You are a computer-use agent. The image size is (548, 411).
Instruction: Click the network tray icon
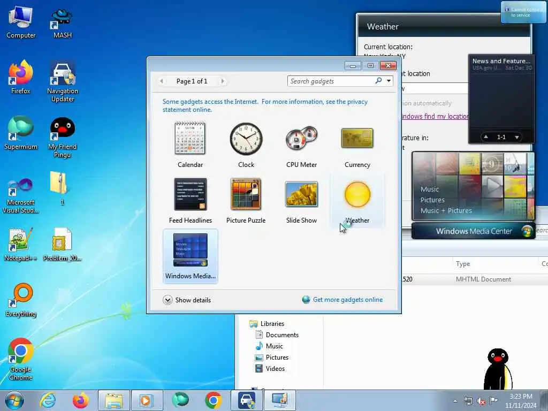468,401
